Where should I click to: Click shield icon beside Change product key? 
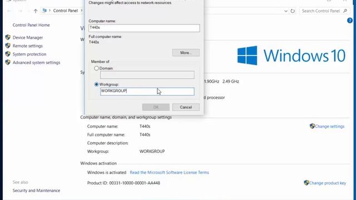(306, 183)
